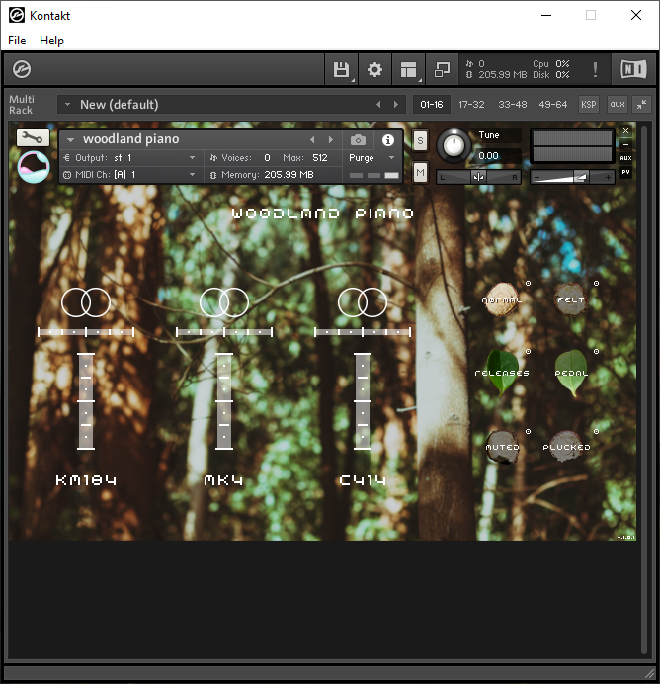Click the instrument volume slider
Viewport: 660px width, 684px height.
(572, 177)
